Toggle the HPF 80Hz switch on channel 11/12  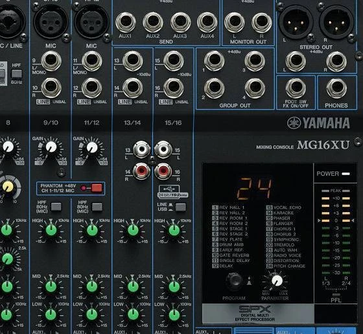97,207
